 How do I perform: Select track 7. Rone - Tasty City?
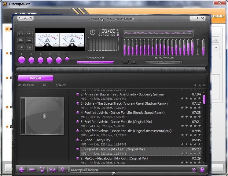[95, 140]
